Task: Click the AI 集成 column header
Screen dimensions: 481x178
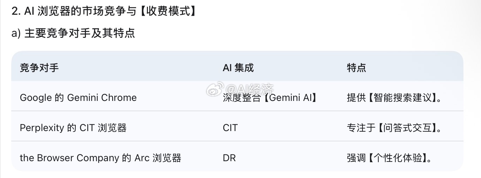Action: (238, 67)
